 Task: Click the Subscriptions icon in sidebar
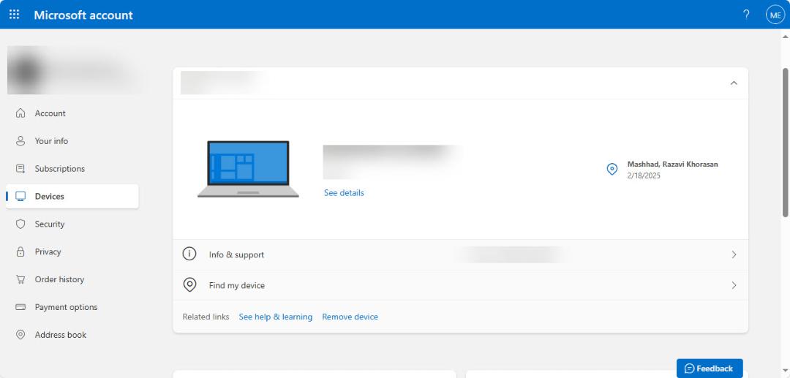tap(20, 169)
